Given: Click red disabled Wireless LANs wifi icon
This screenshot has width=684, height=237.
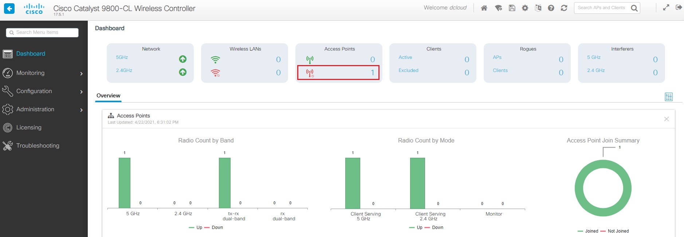Looking at the screenshot, I should coord(216,73).
